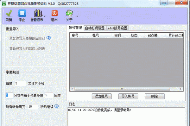Screen dimensions: 190x126
Task: Expand dropdown arrow beside 查看报表
Action: tap(45, 16)
